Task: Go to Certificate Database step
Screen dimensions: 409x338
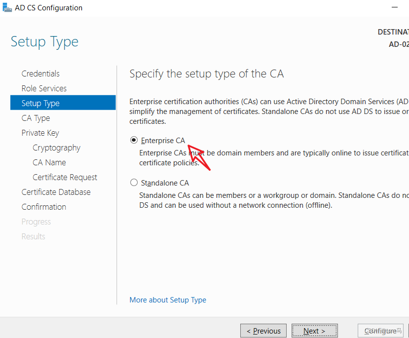Action: pos(56,192)
